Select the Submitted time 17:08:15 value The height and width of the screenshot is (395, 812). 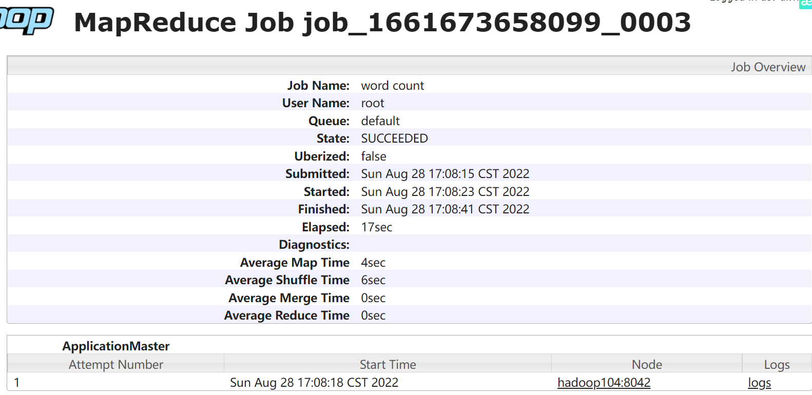tap(445, 174)
